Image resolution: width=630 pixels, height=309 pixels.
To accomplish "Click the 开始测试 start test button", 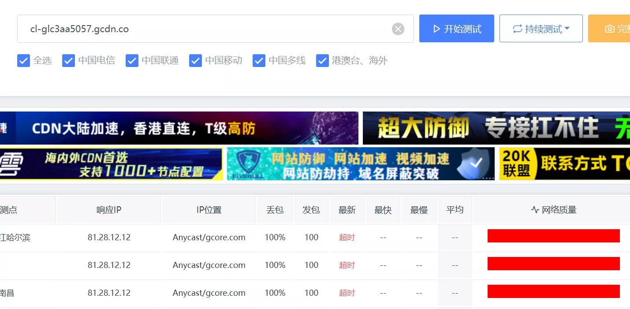I will 456,29.
